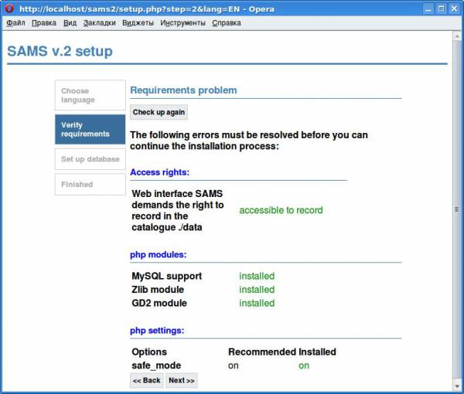Click the Opera logo icon in title bar
Image resolution: width=464 pixels, height=394 pixels.
coord(9,8)
